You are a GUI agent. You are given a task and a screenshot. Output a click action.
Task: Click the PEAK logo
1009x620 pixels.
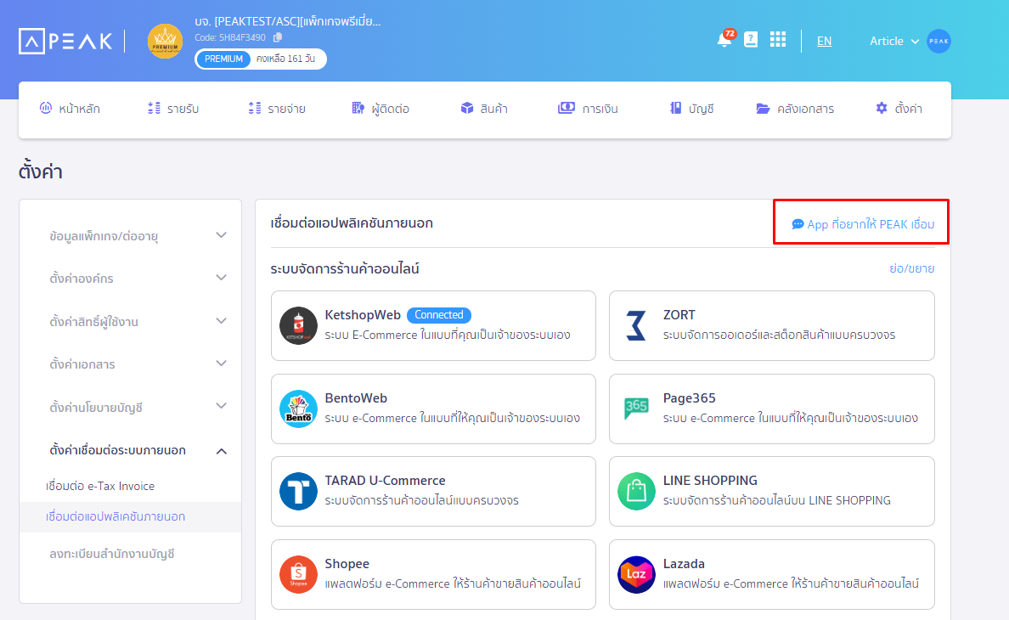[x=65, y=40]
